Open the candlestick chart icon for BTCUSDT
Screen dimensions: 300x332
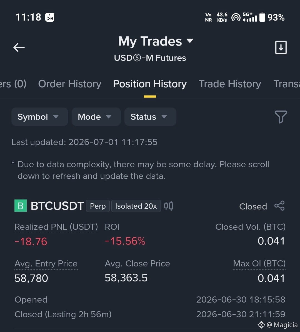169,206
